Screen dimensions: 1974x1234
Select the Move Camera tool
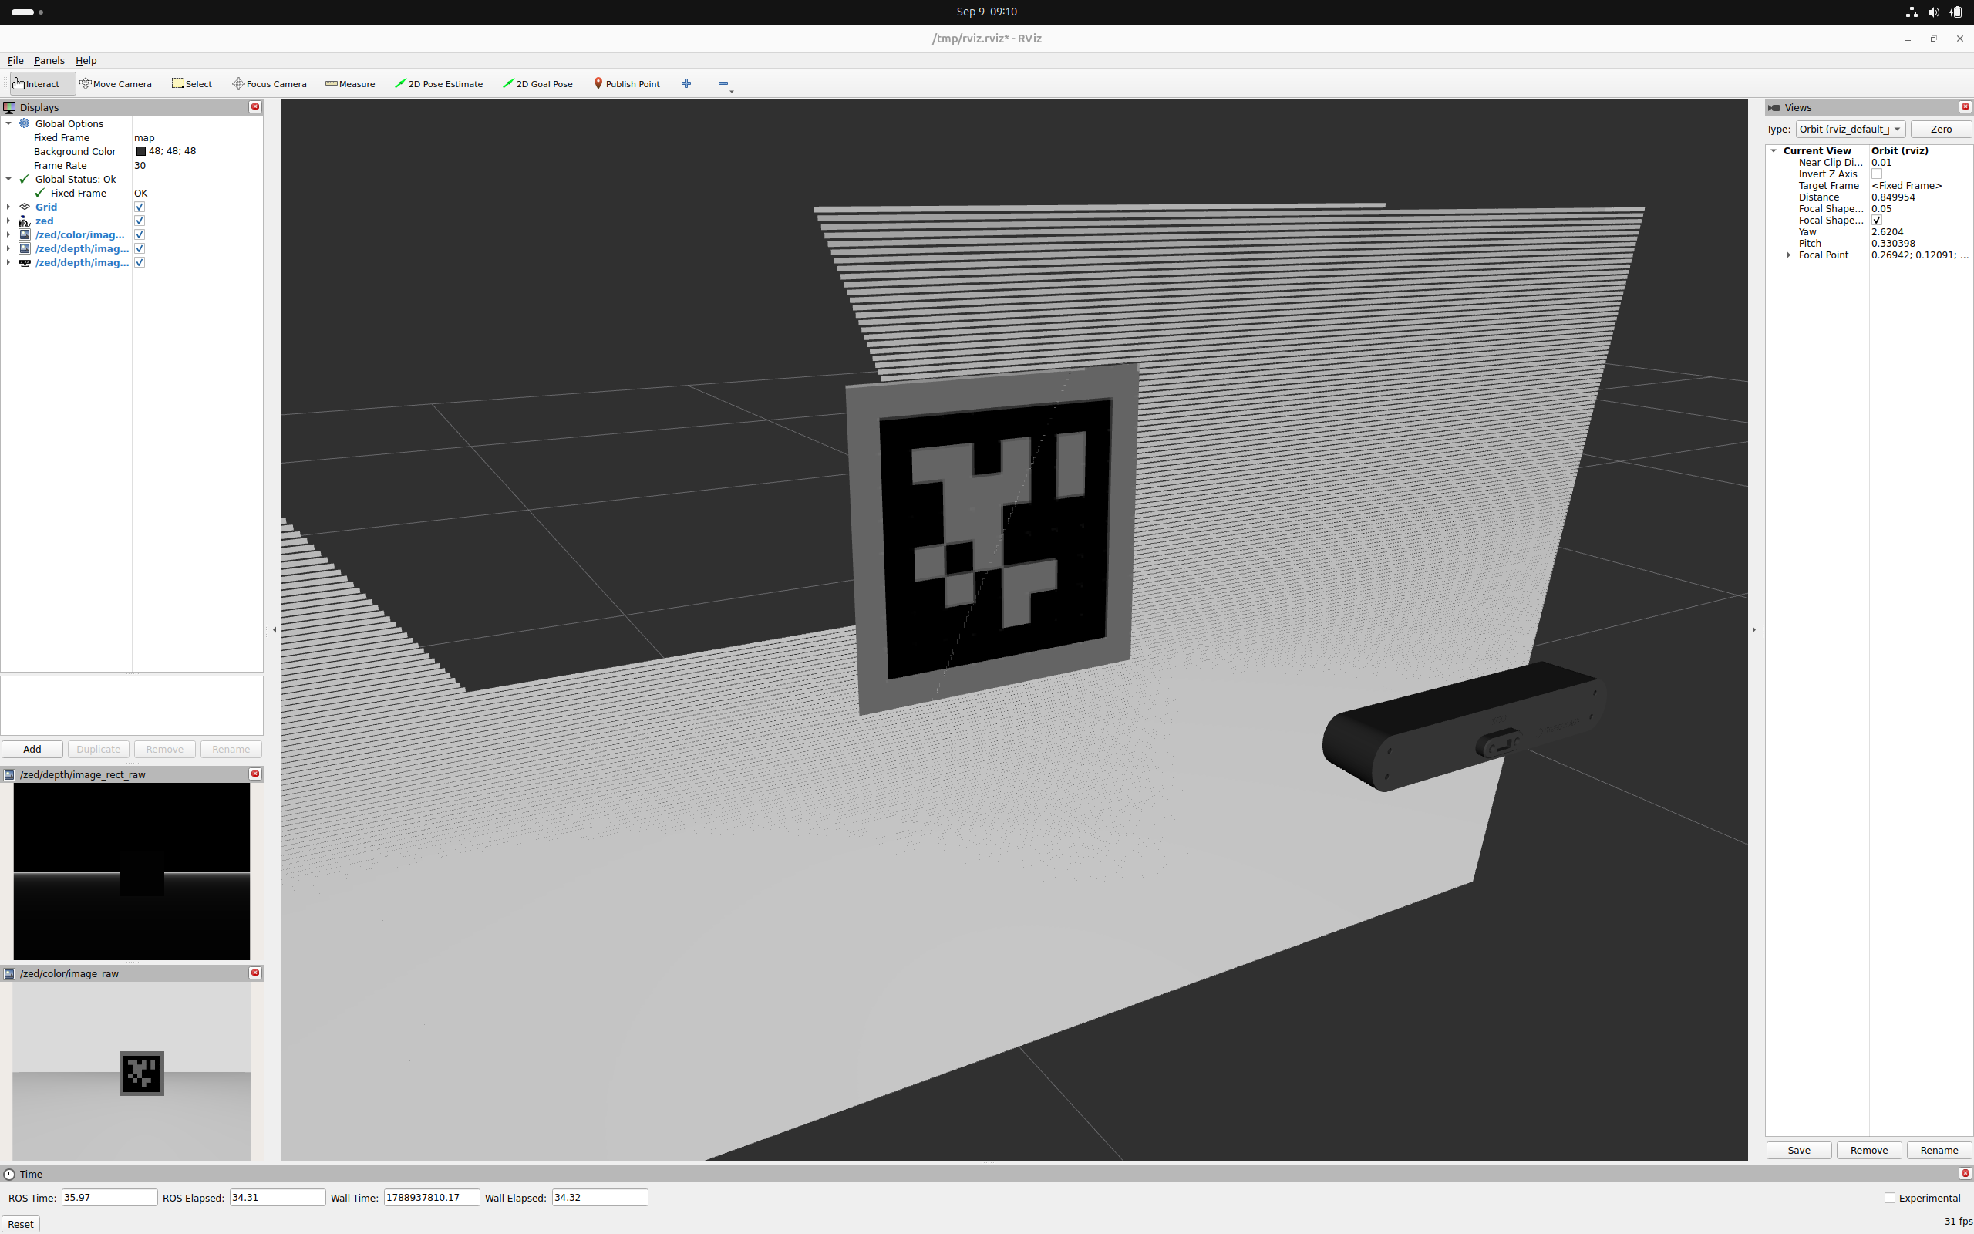(116, 83)
